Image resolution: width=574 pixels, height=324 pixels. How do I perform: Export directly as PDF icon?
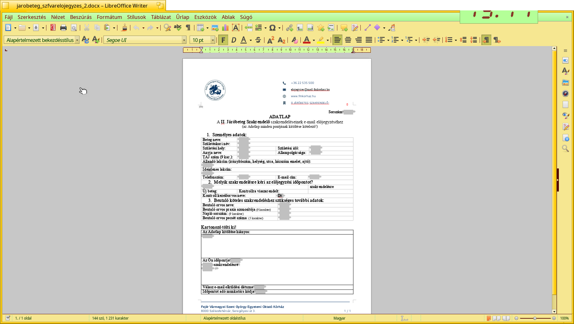(53, 28)
